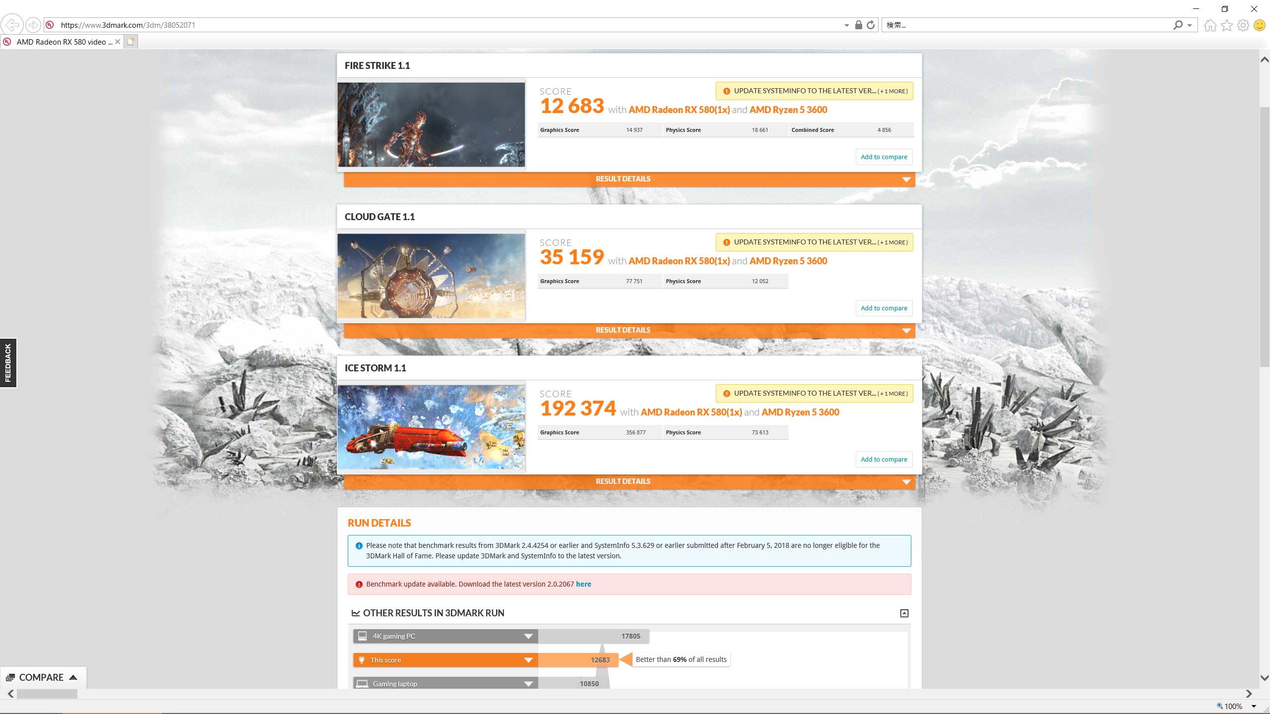Open address bar history dropdown arrow
Screen dimensions: 1270x714
(847, 25)
